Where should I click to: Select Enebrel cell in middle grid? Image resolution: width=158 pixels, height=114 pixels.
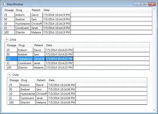click(25, 54)
